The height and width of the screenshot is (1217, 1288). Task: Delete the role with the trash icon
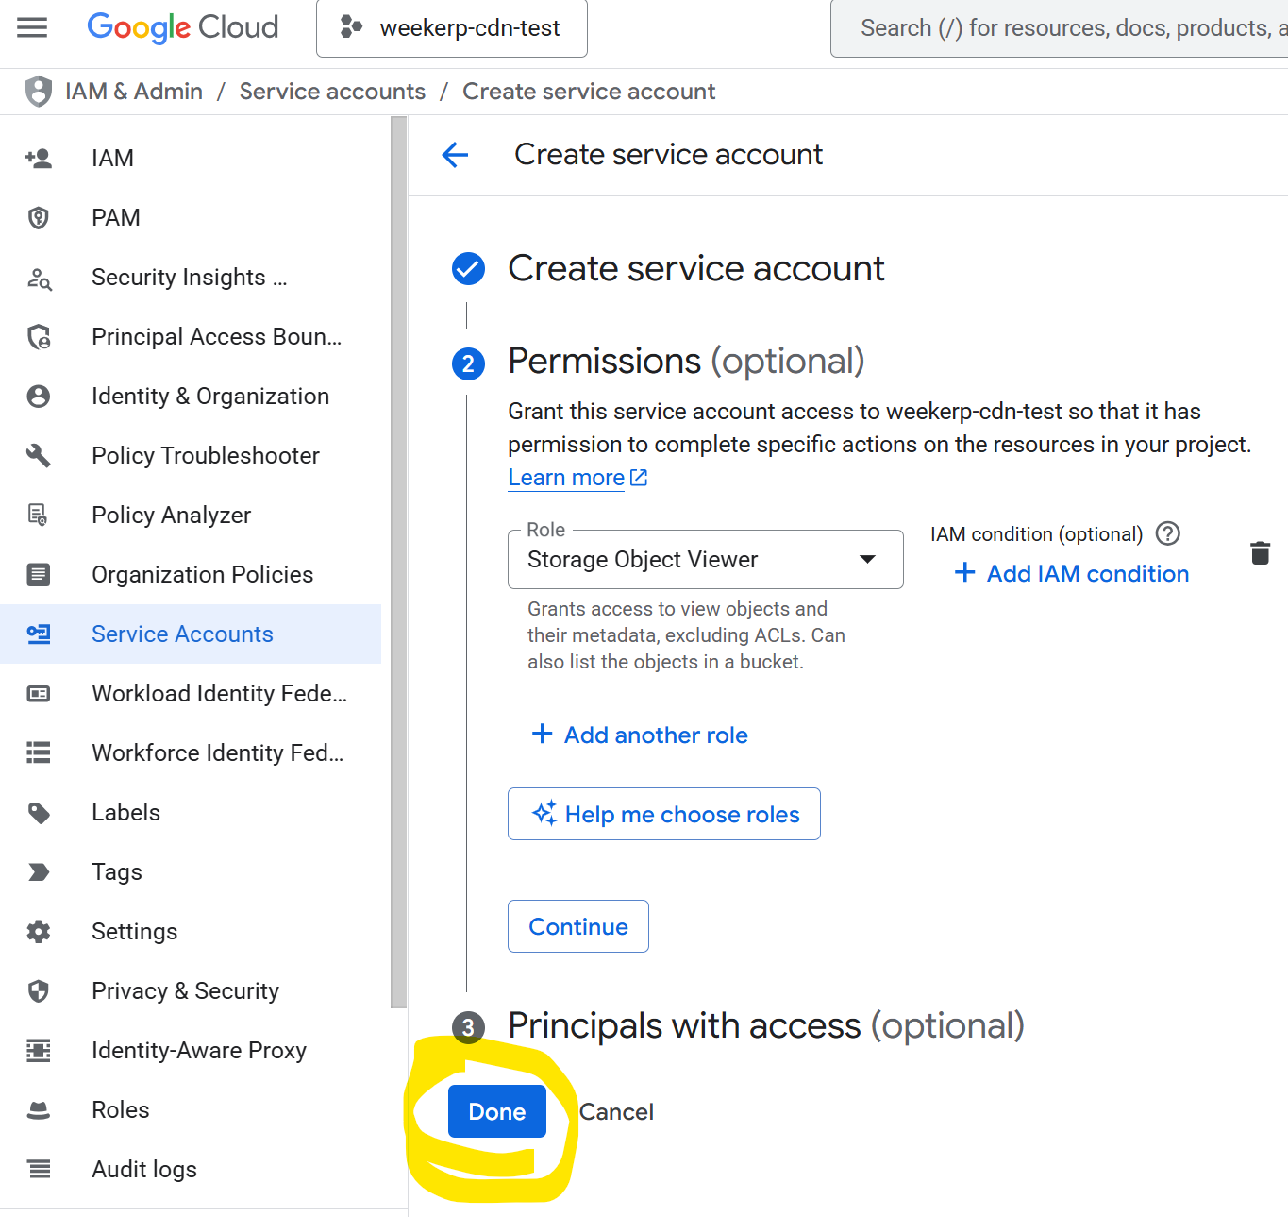click(x=1260, y=553)
